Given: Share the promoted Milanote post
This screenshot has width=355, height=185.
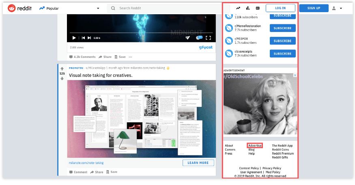Looking at the screenshot, I should pos(97,172).
